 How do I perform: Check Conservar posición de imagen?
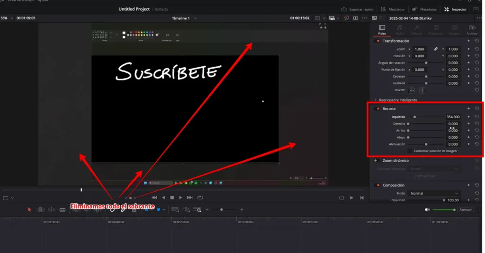pyautogui.click(x=410, y=151)
